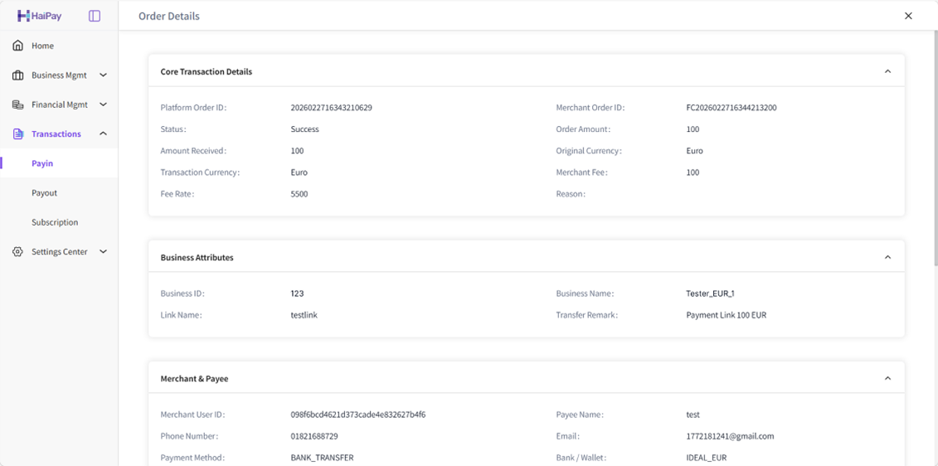
Task: Click the Home house icon
Action: (17, 46)
